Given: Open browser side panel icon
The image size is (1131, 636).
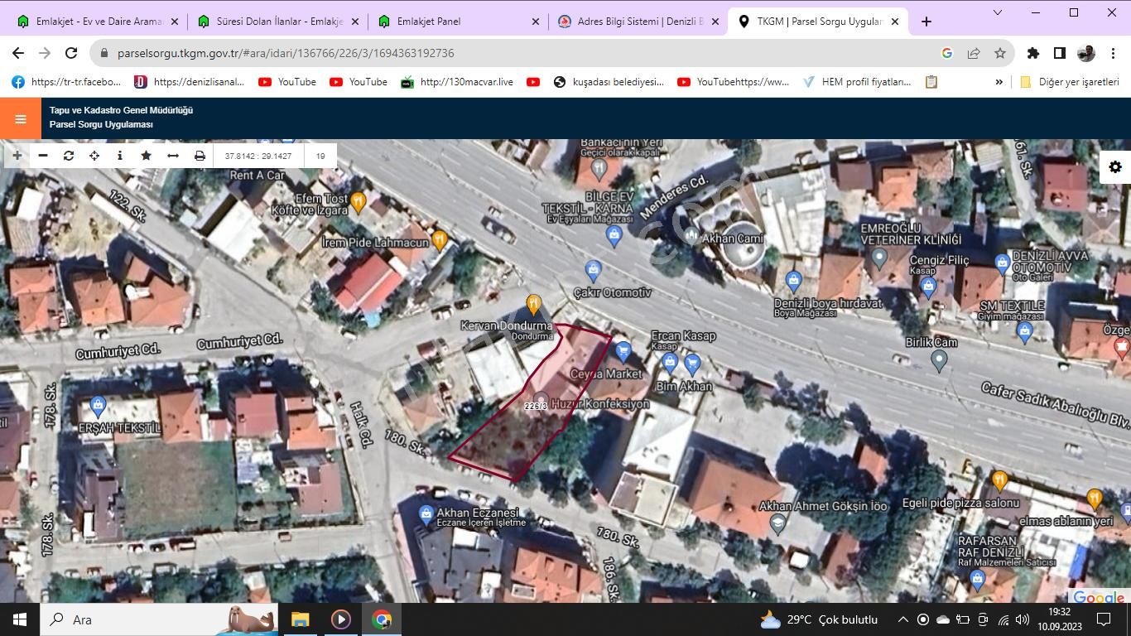Looking at the screenshot, I should tap(1059, 53).
